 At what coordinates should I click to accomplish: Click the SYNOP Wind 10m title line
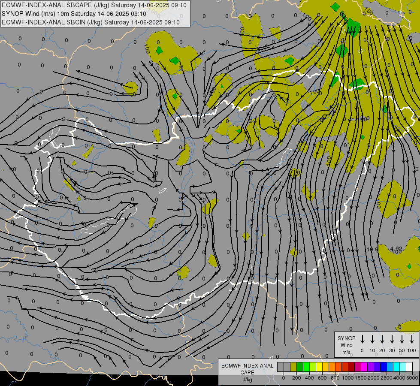(x=74, y=14)
